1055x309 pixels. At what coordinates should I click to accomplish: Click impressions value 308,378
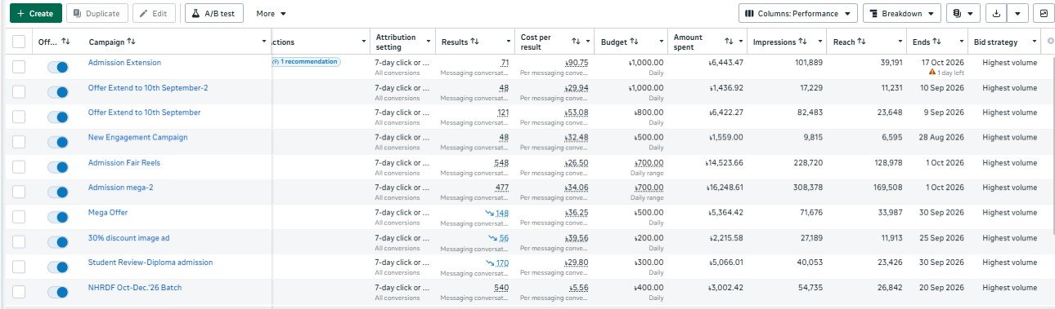coord(804,188)
